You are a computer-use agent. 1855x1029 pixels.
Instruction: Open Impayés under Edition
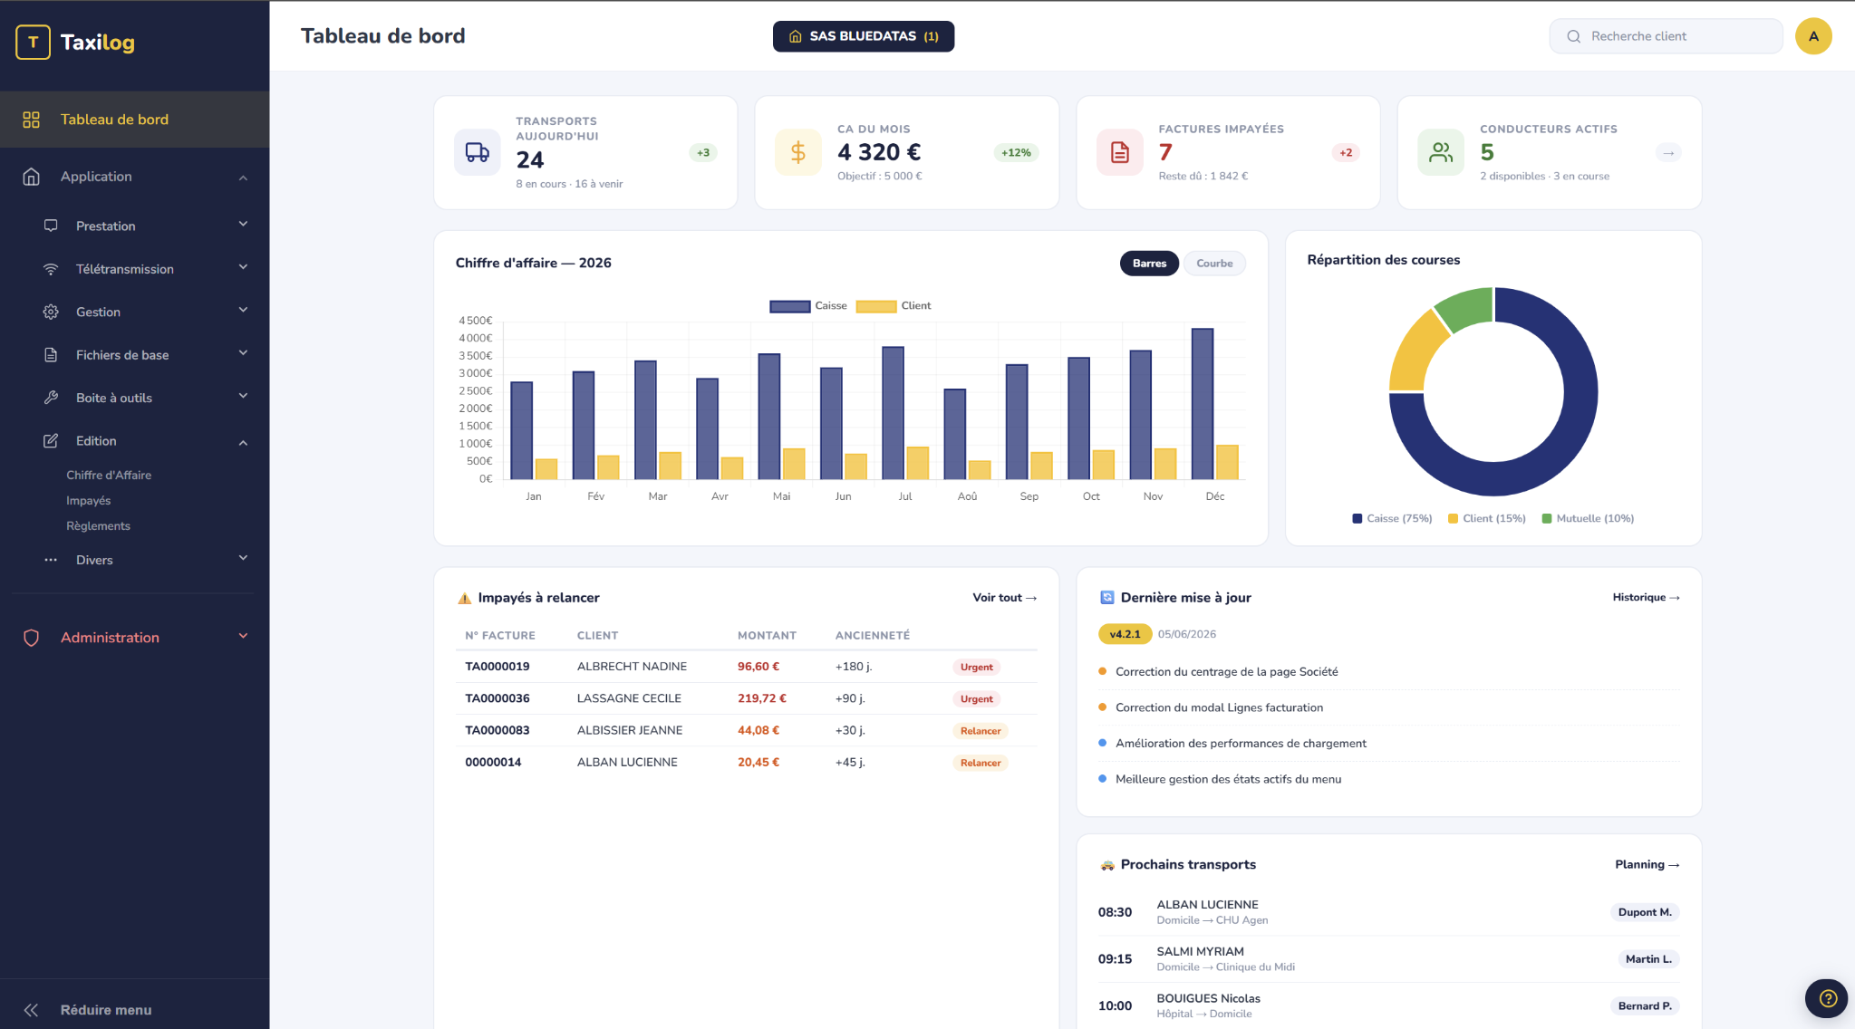click(88, 501)
